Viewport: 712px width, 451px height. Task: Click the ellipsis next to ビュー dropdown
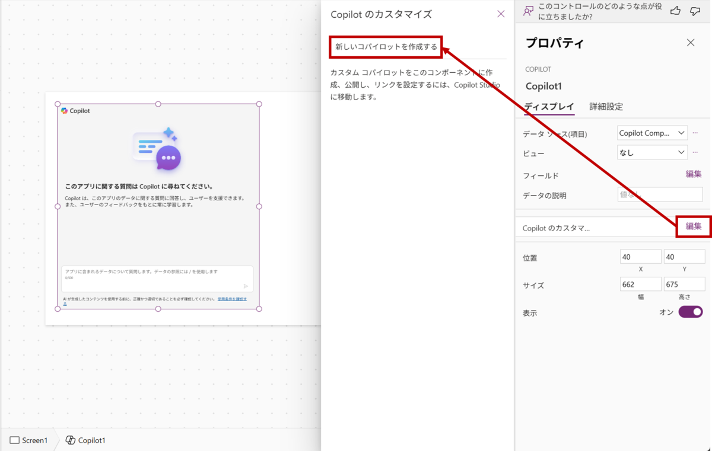(695, 152)
